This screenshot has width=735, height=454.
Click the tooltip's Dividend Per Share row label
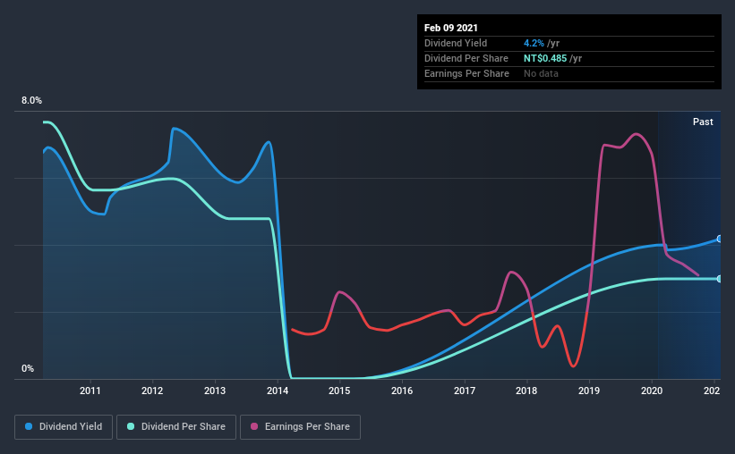466,58
